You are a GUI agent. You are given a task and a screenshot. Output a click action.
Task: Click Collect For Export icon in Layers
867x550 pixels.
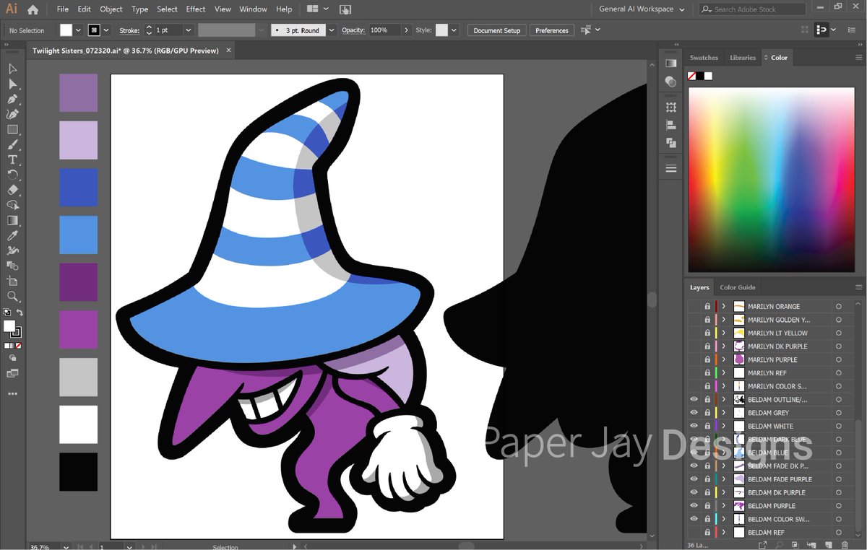click(x=762, y=544)
